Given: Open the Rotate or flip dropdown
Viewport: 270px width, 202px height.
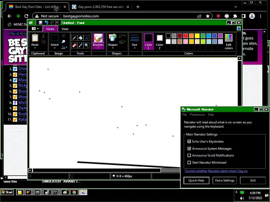Looking at the screenshot, I should pos(64,47).
